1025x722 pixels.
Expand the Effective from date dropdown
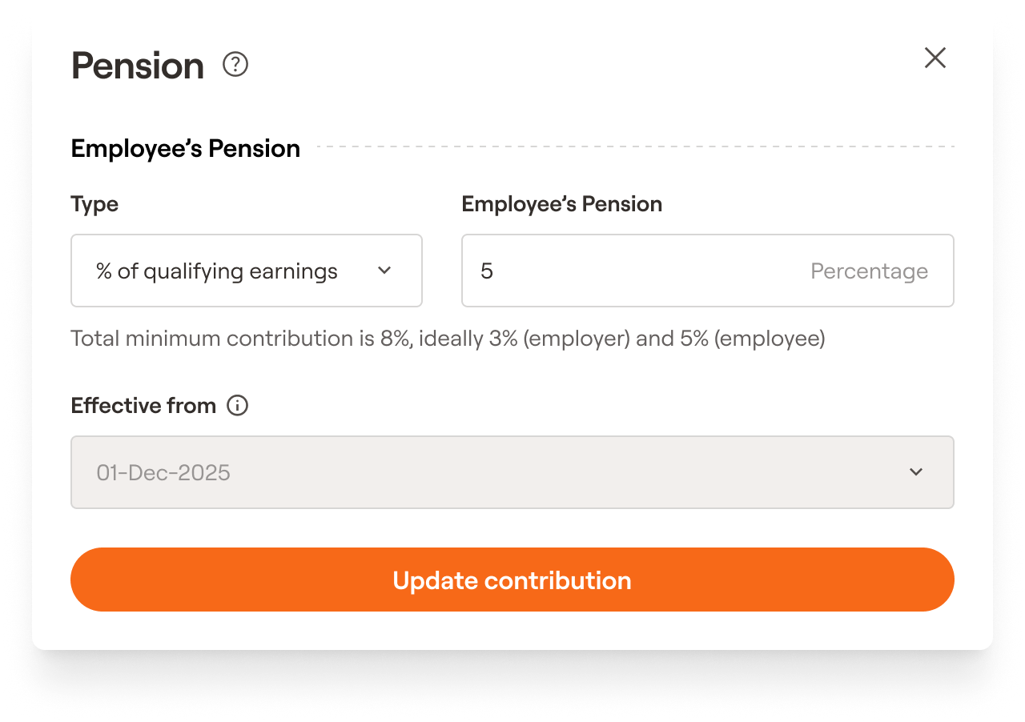click(512, 472)
